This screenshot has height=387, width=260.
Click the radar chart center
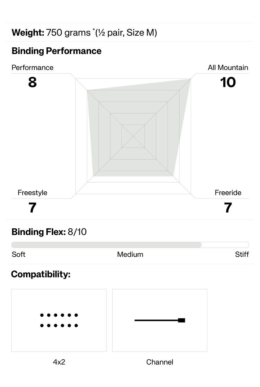click(133, 136)
